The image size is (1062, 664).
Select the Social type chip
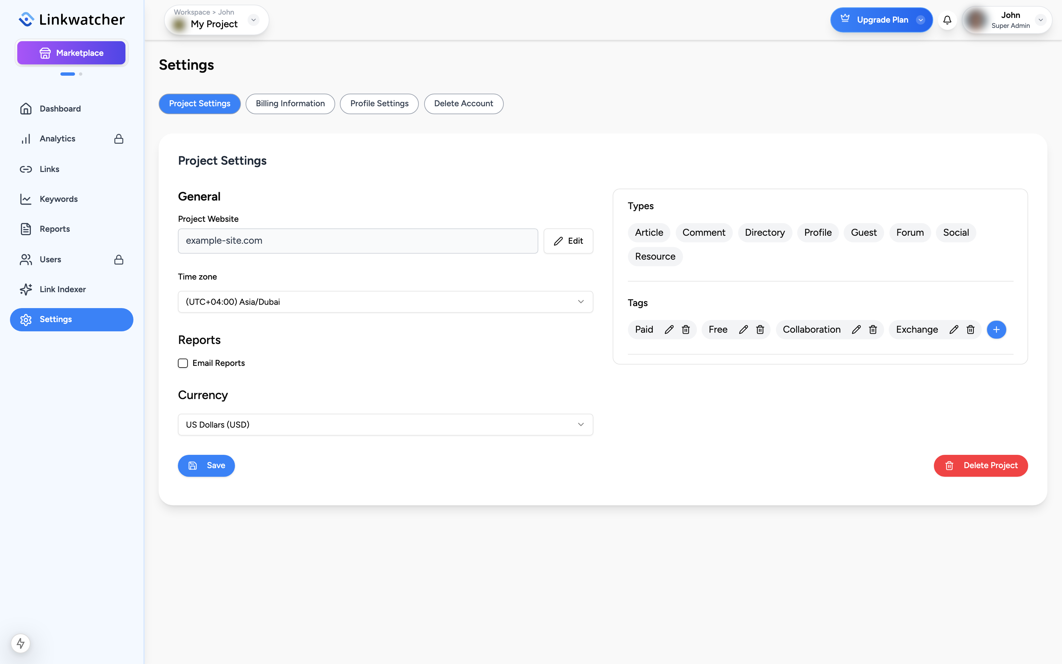pos(956,232)
